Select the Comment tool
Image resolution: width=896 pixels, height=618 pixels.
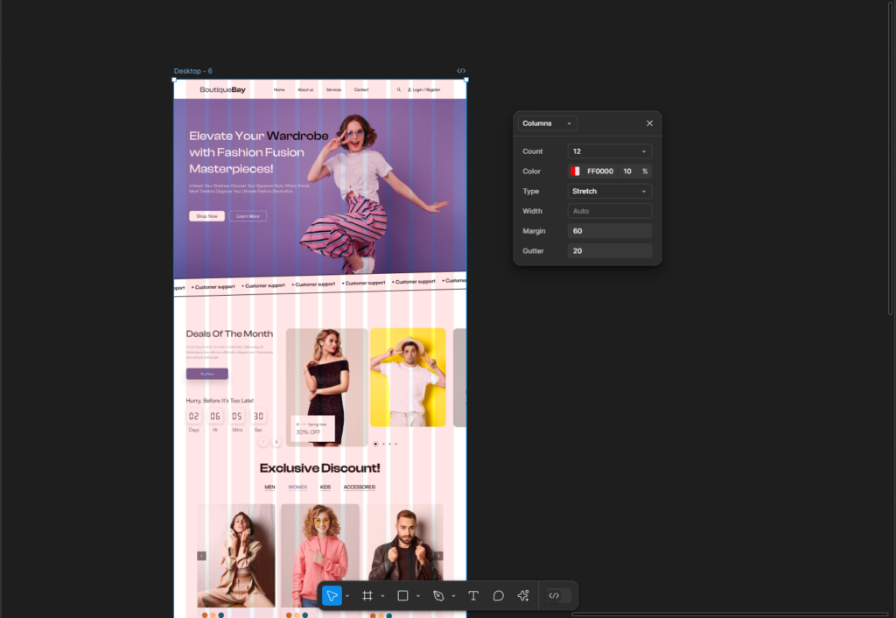coord(498,596)
